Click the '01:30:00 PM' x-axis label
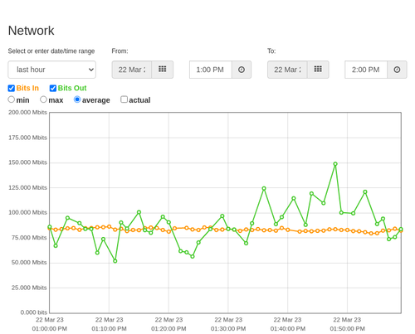 pyautogui.click(x=228, y=329)
